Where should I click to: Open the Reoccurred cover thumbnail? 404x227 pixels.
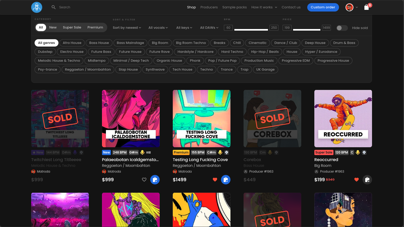click(x=343, y=118)
